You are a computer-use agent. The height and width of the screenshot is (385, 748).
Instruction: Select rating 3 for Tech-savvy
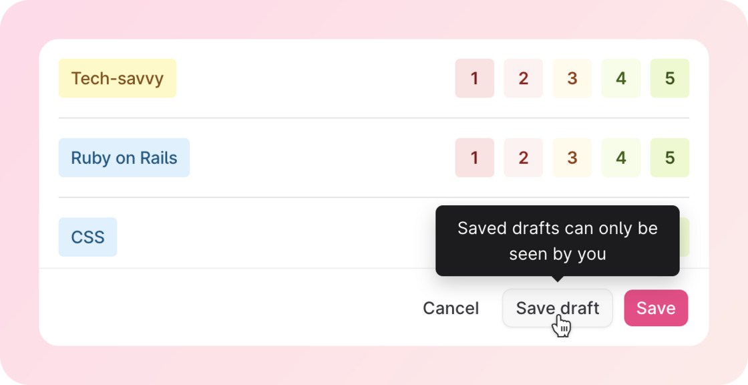(572, 78)
